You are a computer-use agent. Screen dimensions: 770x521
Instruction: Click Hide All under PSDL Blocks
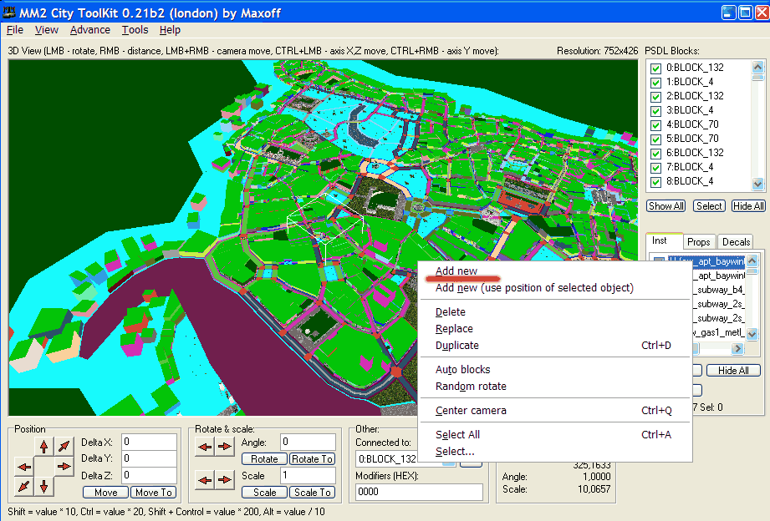point(747,205)
